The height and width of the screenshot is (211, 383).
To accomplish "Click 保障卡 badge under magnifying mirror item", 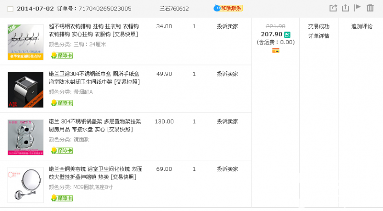I will [x=62, y=198].
